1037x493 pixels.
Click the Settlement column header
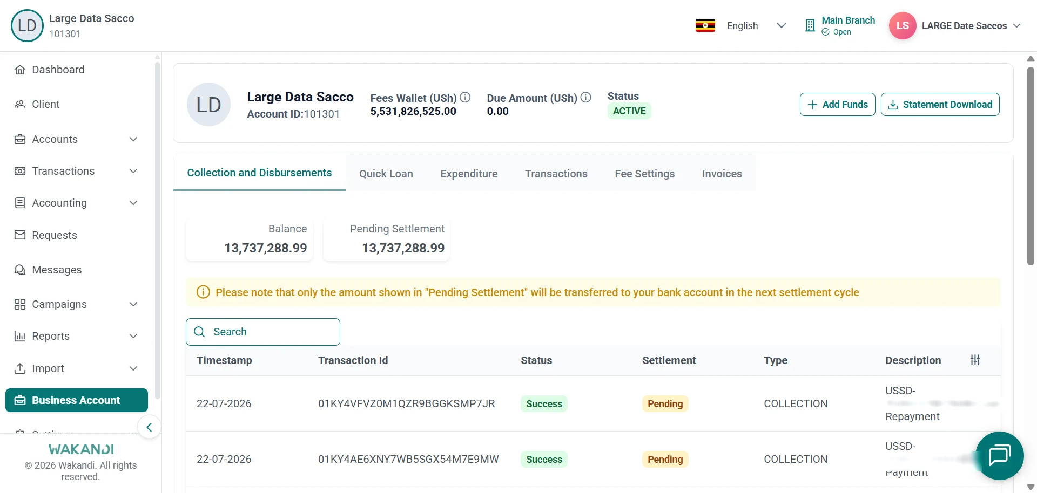669,360
